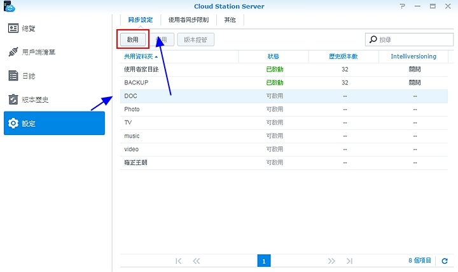
Task: Go to the first page of results
Action: pos(178,261)
